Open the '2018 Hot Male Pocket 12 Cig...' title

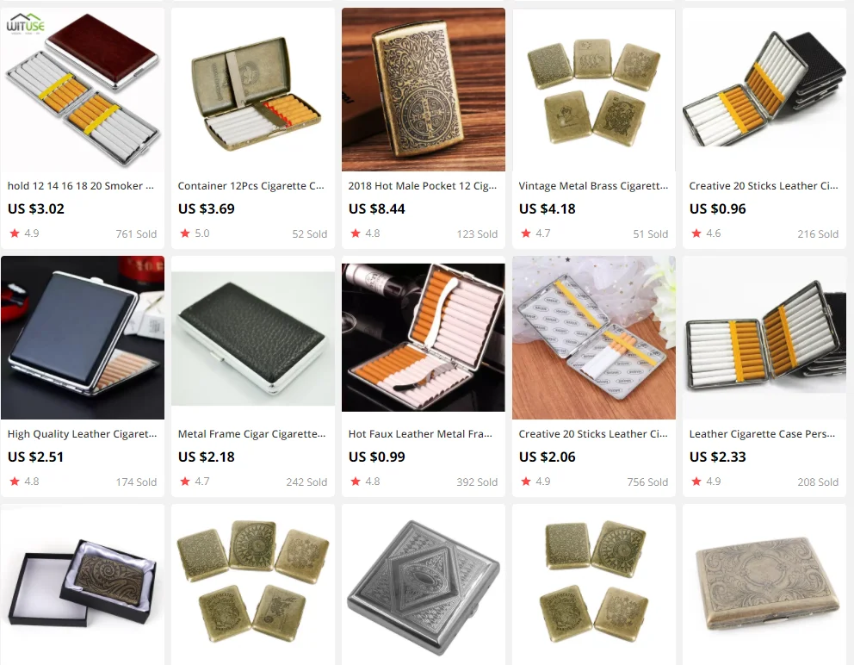tap(423, 186)
